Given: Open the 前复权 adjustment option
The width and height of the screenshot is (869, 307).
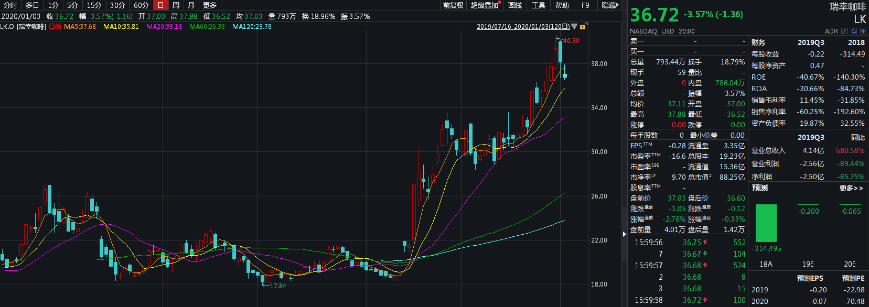Looking at the screenshot, I should 453,5.
